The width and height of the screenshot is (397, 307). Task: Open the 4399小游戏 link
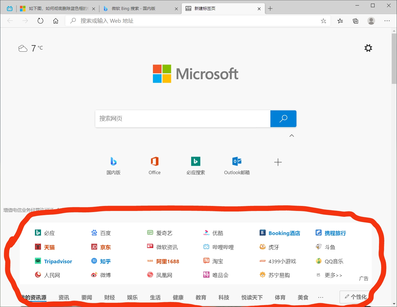[278, 261]
